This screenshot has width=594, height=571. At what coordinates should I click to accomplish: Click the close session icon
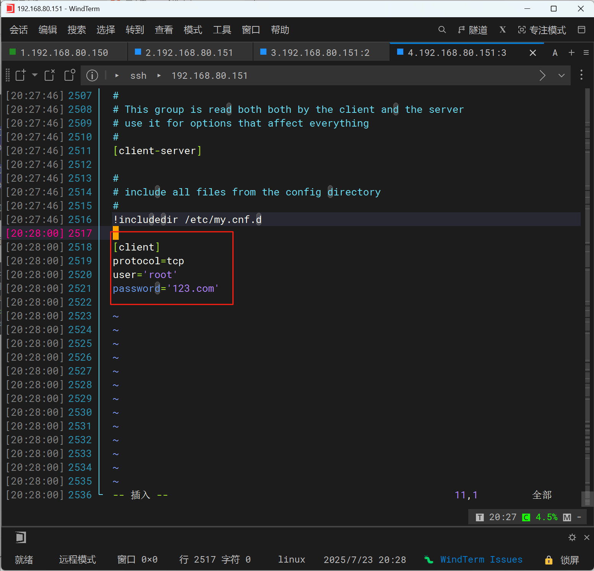click(50, 75)
